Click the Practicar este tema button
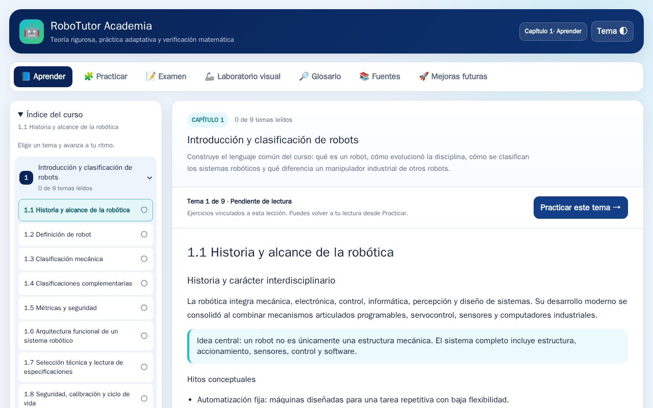This screenshot has width=653, height=408. pyautogui.click(x=581, y=208)
